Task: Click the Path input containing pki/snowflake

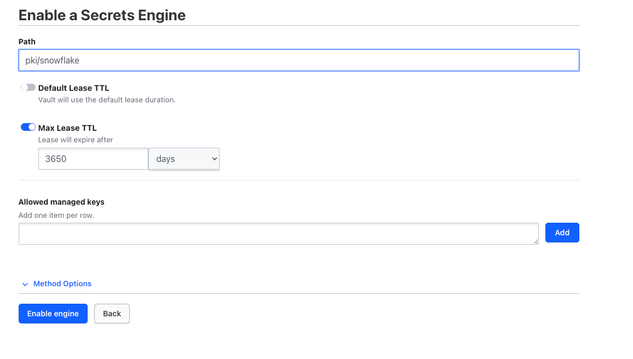Action: 299,60
